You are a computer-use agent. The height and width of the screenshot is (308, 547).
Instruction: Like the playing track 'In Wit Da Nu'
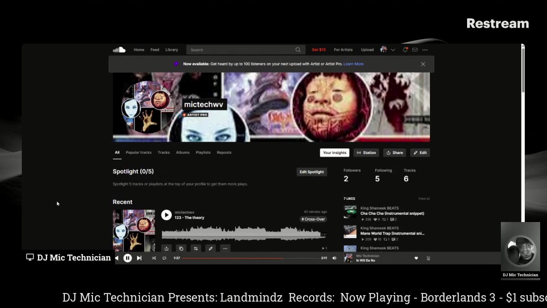click(x=416, y=258)
